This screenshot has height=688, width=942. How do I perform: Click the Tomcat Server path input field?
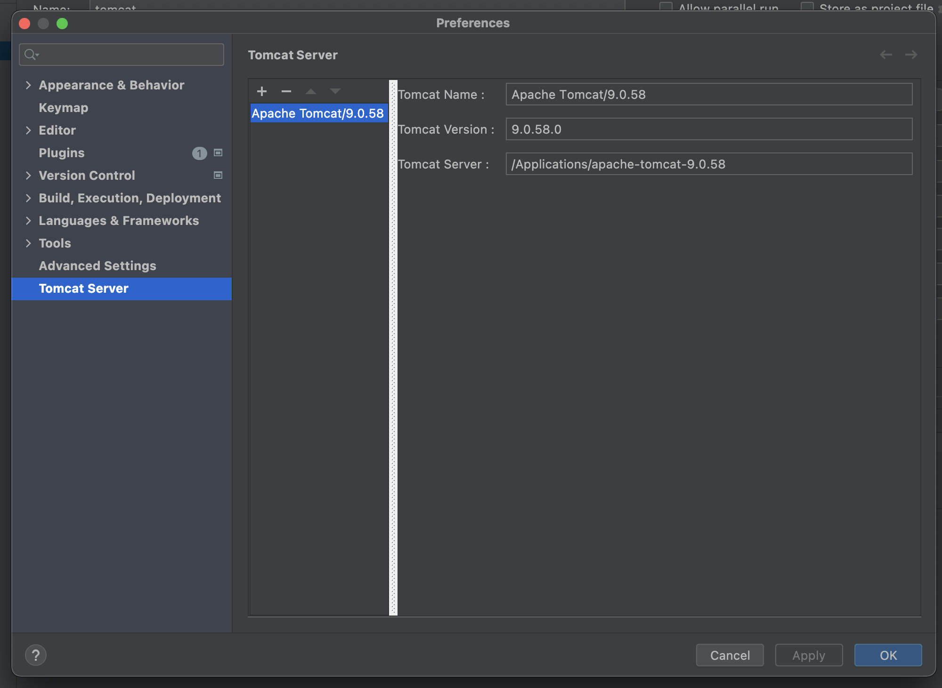click(x=709, y=164)
